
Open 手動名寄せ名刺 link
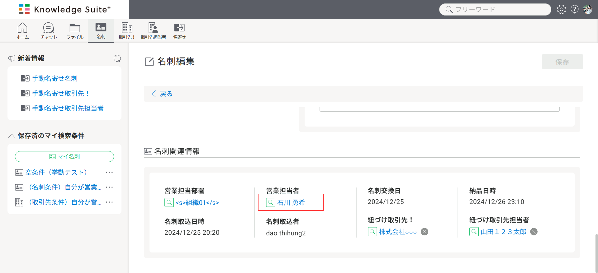pyautogui.click(x=55, y=78)
